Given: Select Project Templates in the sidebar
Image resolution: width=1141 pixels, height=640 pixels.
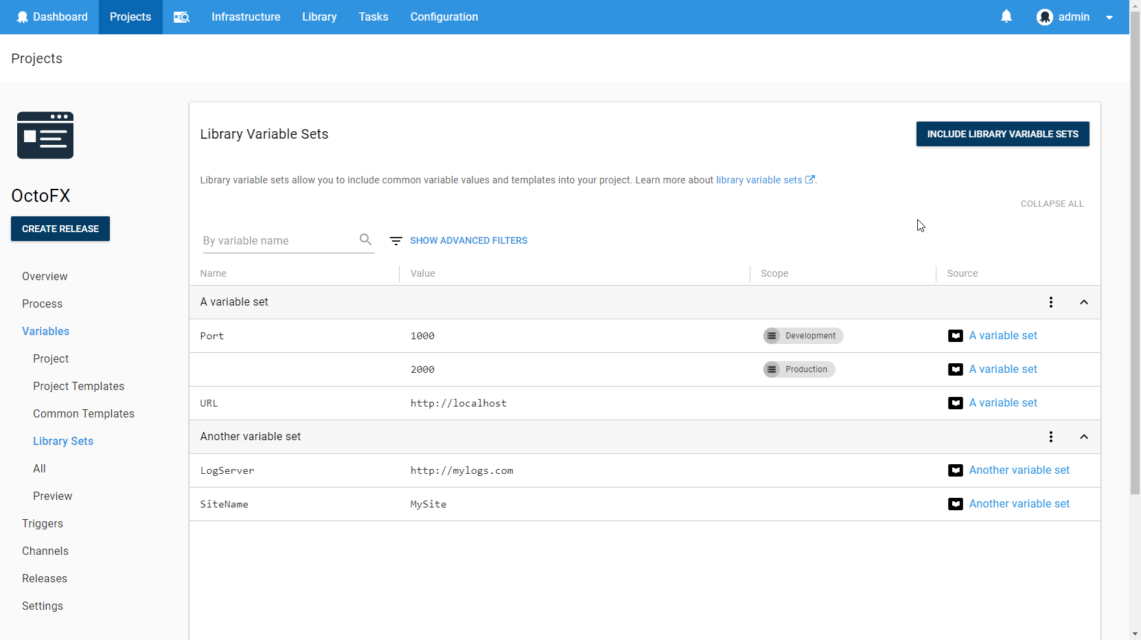Looking at the screenshot, I should click(78, 386).
